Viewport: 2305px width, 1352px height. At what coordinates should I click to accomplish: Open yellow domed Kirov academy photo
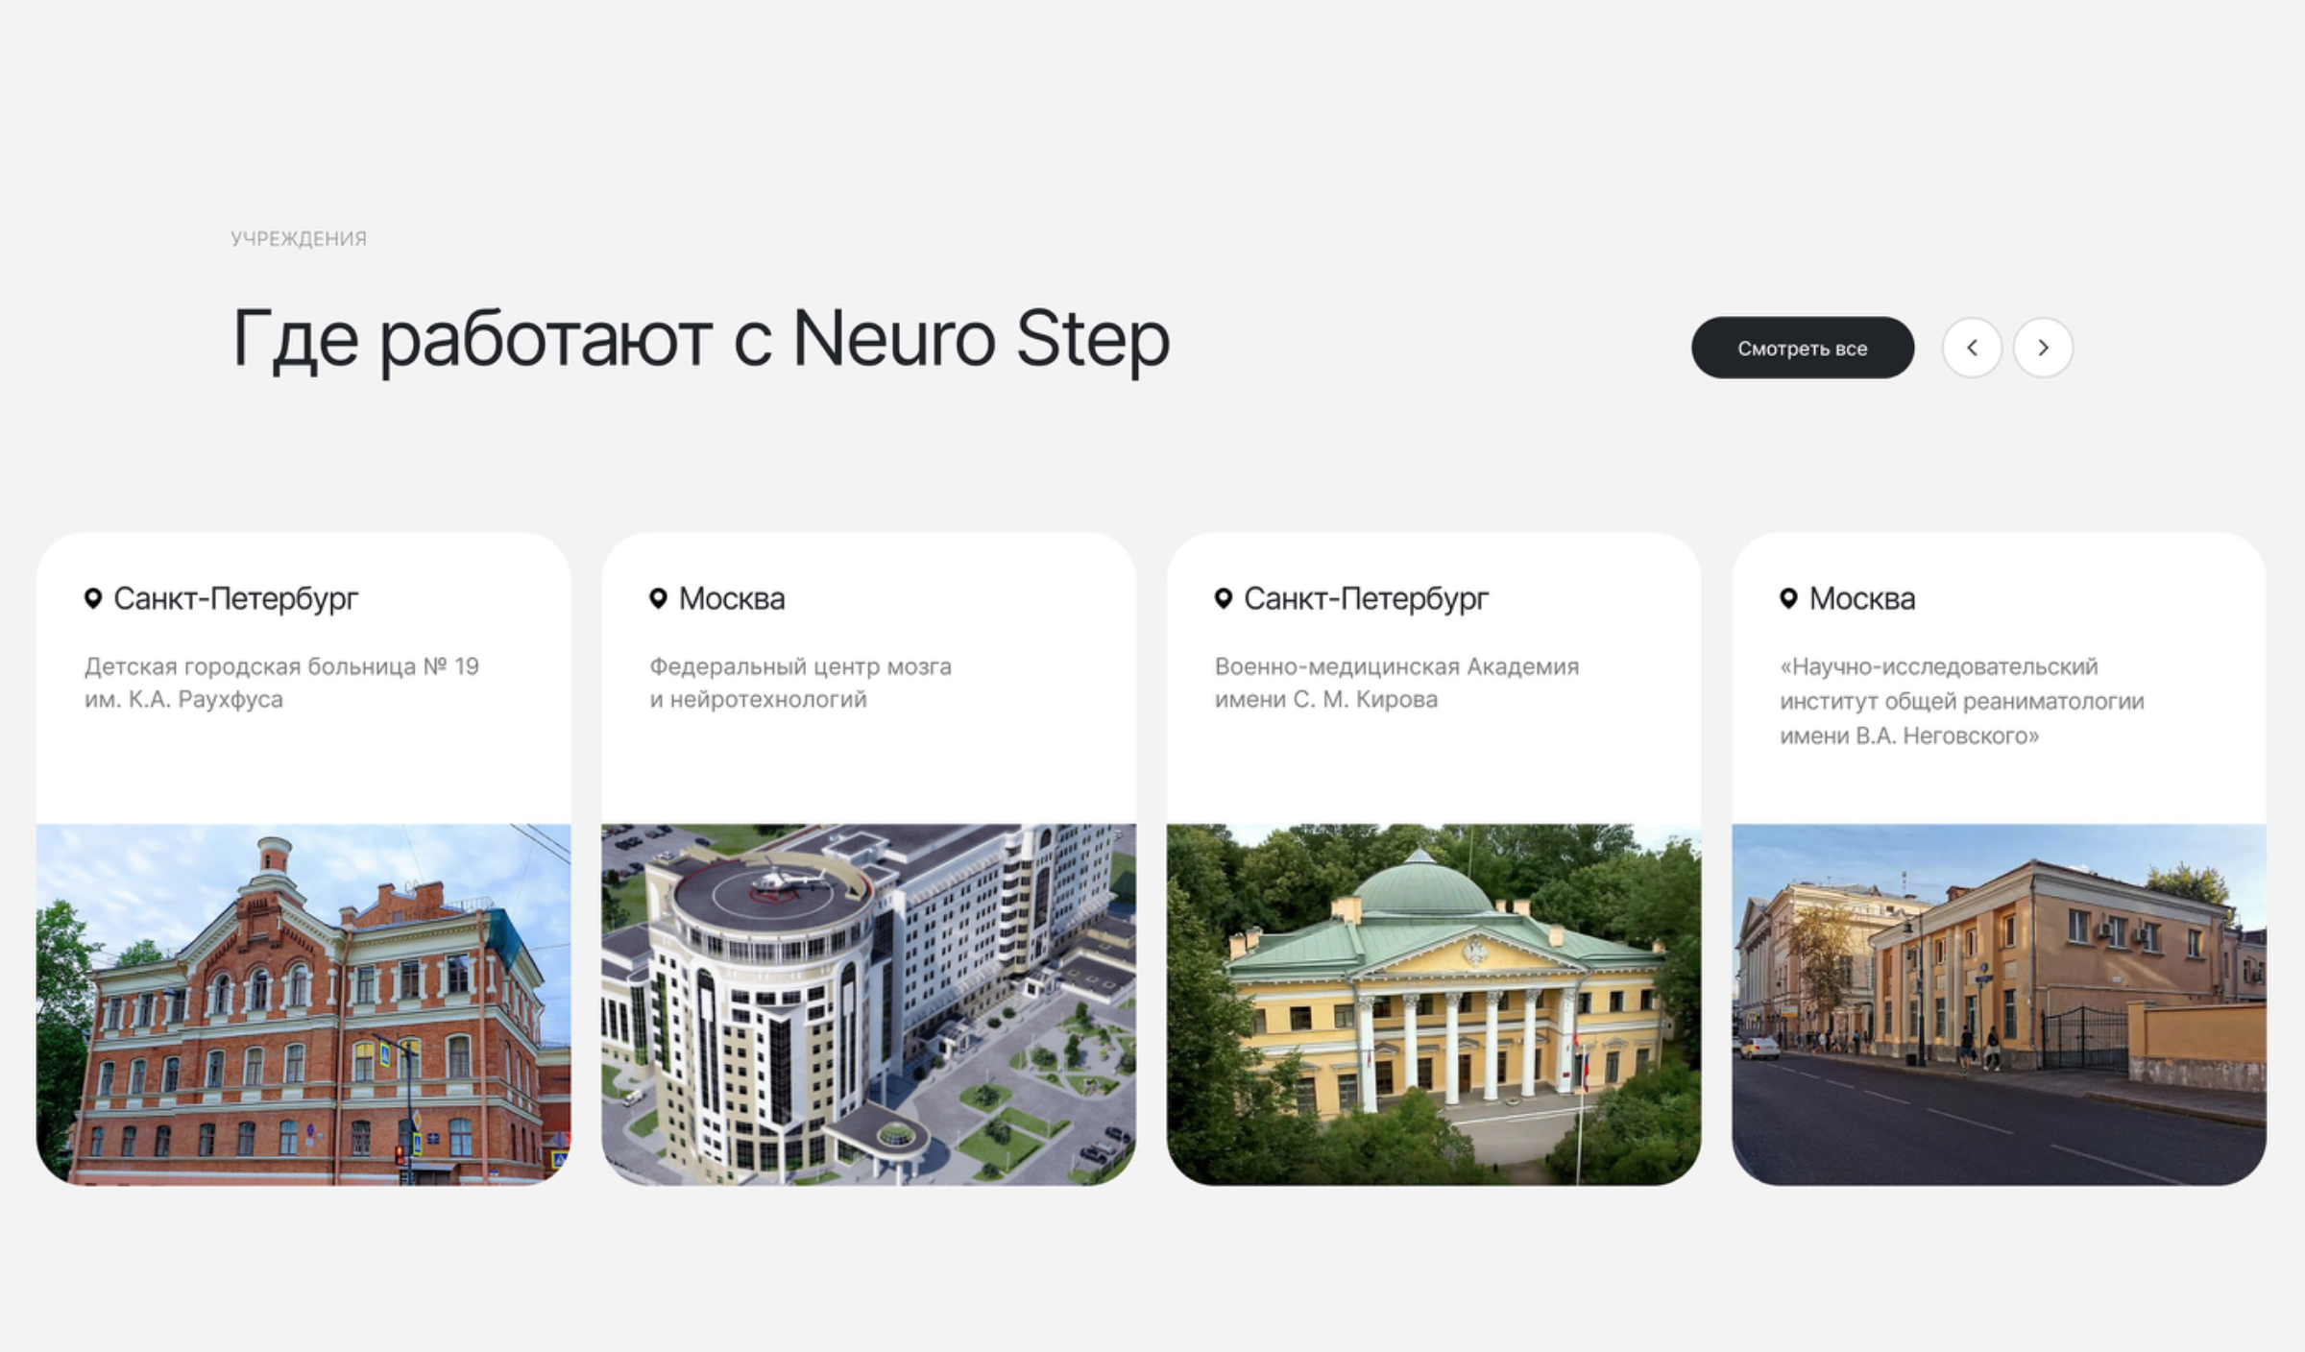tap(1433, 1004)
